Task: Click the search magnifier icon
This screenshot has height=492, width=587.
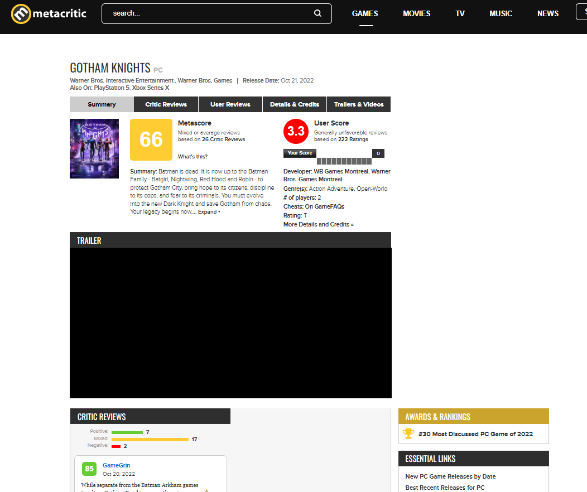Action: click(317, 13)
